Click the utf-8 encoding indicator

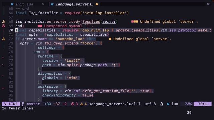tap(150, 104)
